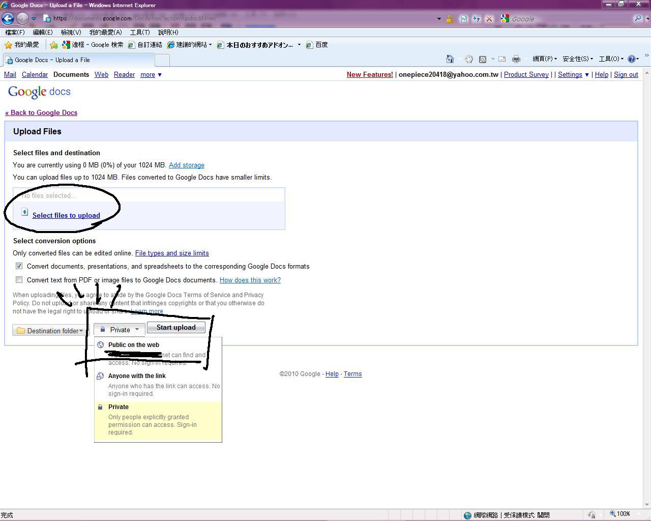Stop loading with the red X icon
Image resolution: width=651 pixels, height=521 pixels.
pos(489,19)
